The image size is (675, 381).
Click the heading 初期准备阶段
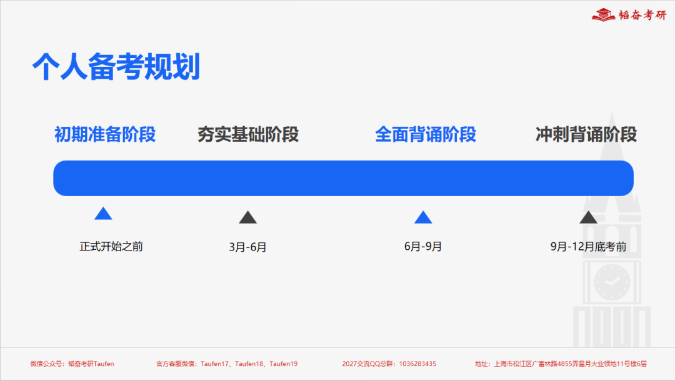coord(105,134)
